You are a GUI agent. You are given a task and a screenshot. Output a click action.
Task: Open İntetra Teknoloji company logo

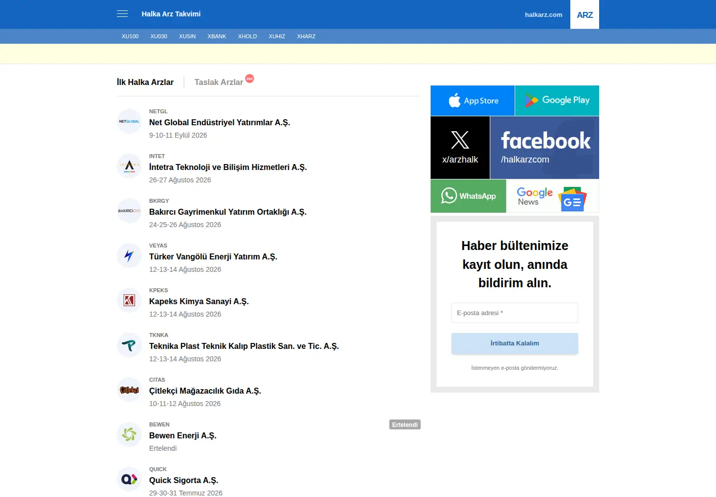(x=129, y=166)
